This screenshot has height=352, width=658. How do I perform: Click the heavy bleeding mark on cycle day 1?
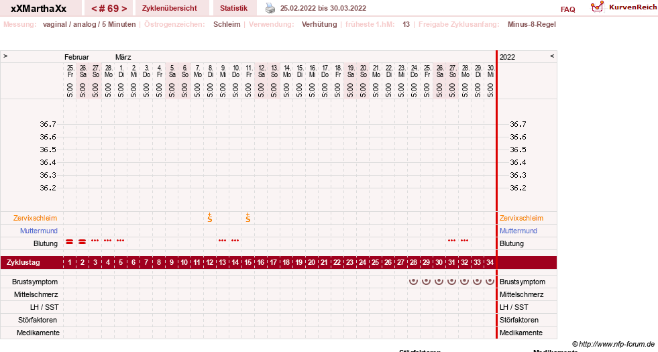[70, 241]
